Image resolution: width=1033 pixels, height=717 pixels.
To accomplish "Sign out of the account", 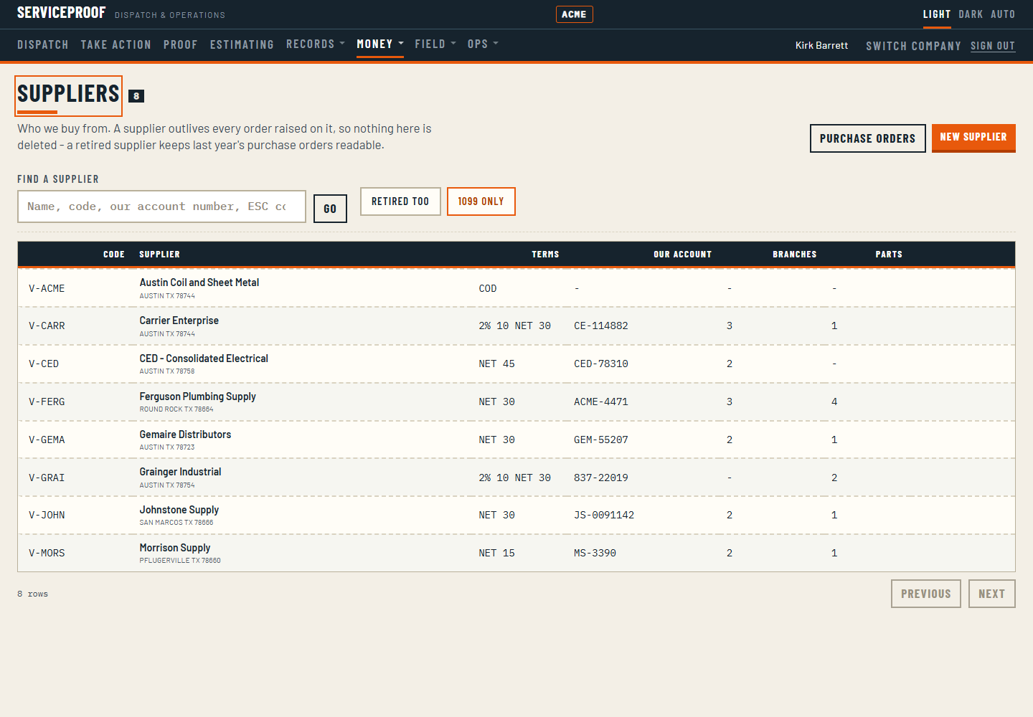I will coord(993,46).
